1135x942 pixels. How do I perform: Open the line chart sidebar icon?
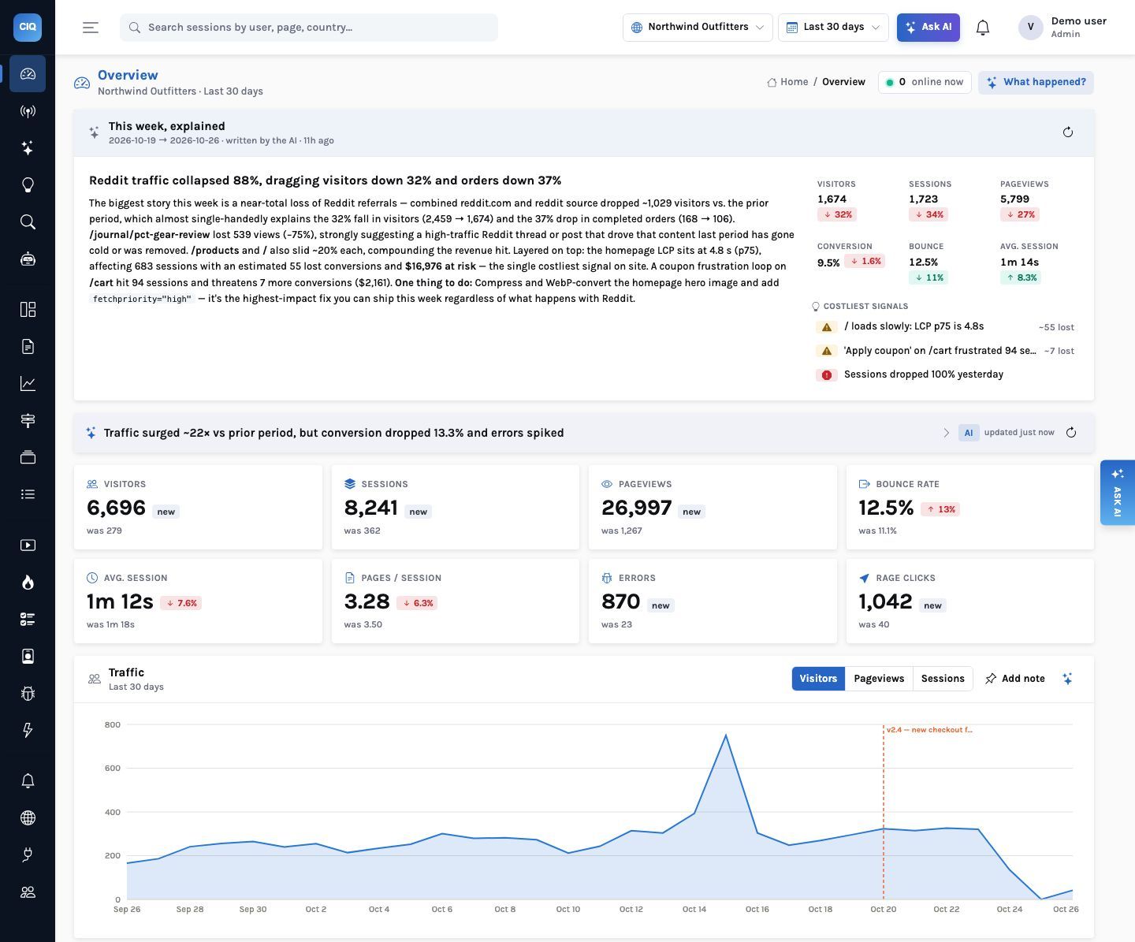pyautogui.click(x=28, y=384)
